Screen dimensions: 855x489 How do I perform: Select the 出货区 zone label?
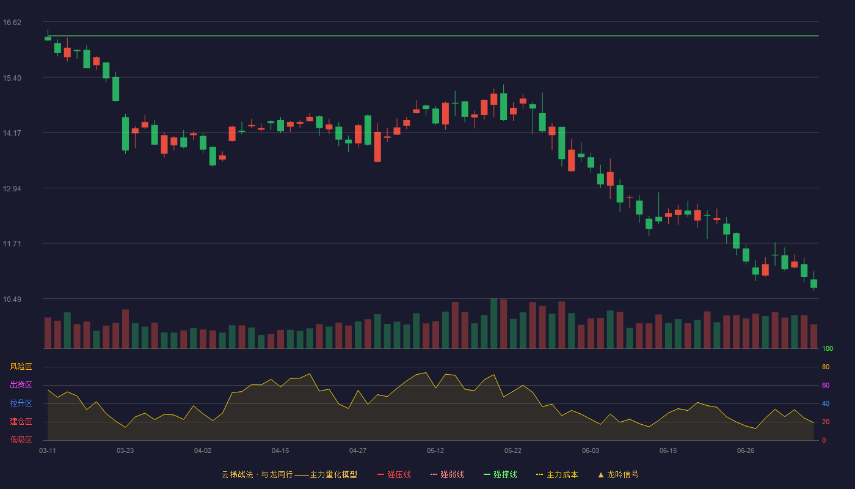21,385
